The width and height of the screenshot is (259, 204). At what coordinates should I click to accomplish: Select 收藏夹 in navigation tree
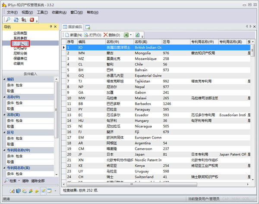19,64
